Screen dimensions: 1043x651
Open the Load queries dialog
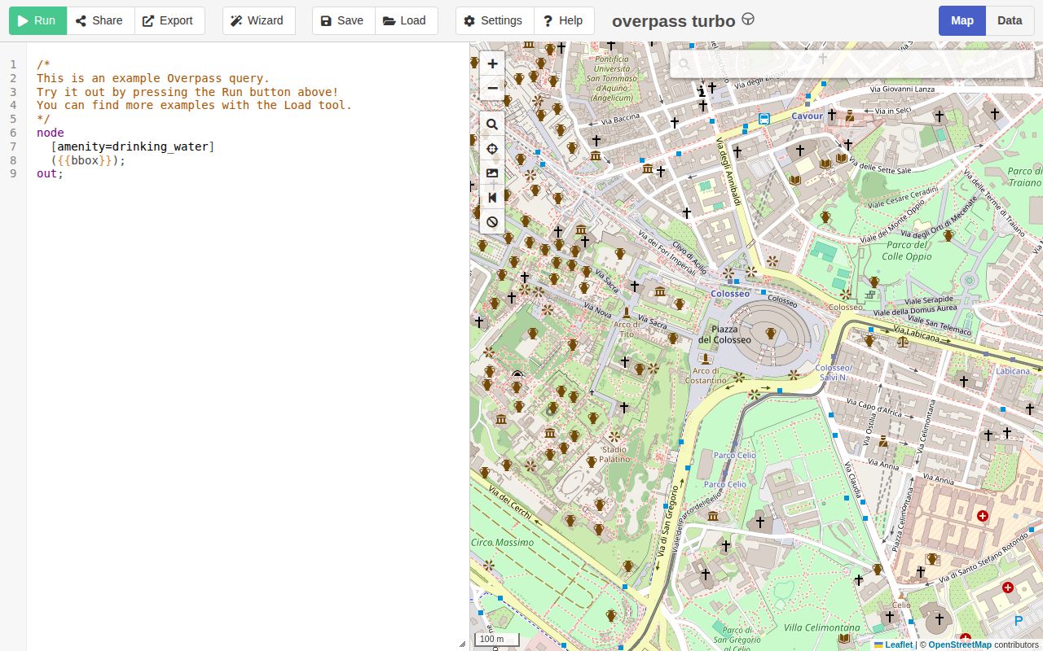pyautogui.click(x=405, y=20)
